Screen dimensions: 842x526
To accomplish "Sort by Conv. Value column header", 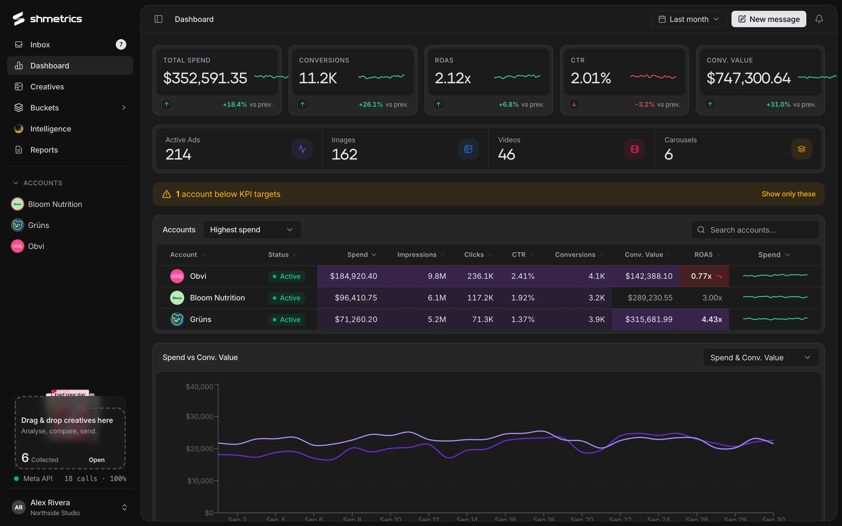I will pos(648,255).
